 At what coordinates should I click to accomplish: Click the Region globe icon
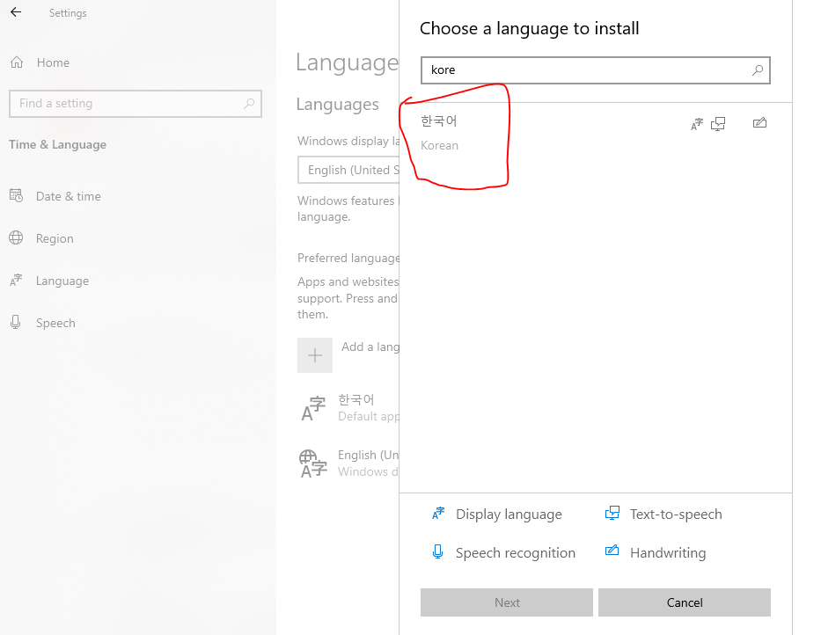click(x=16, y=237)
